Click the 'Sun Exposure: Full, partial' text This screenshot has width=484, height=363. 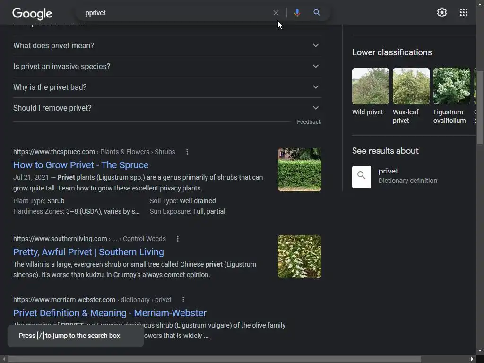pos(187,211)
